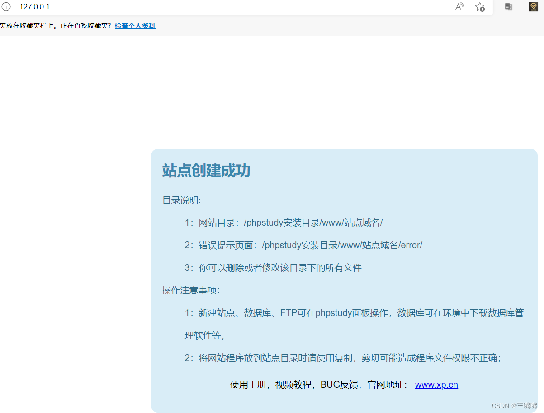Click the text 使用手册, 视频教程, BUG反馈
544x413 pixels.
[295, 385]
